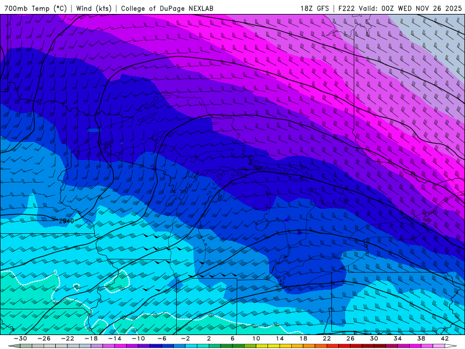Click the '30' legend value
465x349 pixels.
[x=374, y=339]
